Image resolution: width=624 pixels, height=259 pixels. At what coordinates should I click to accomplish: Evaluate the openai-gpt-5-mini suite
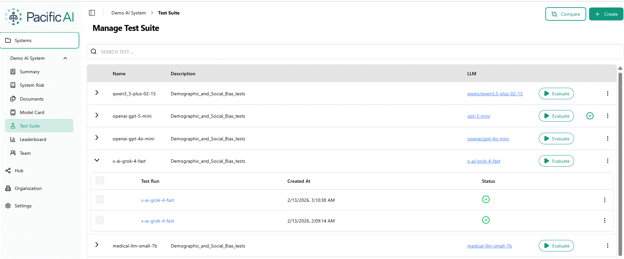tap(556, 116)
